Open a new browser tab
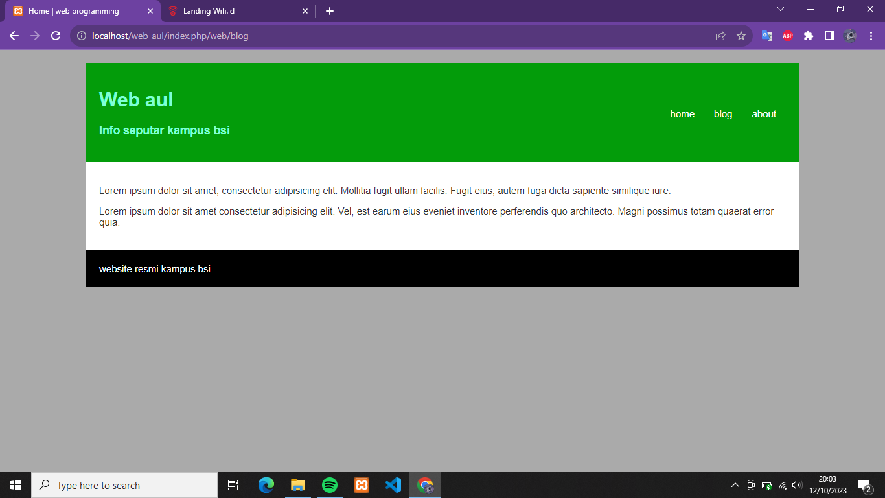 click(x=330, y=11)
